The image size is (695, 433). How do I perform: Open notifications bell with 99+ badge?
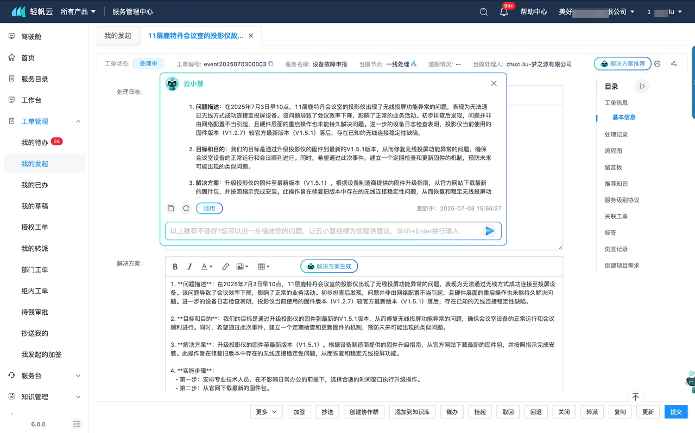click(x=504, y=12)
